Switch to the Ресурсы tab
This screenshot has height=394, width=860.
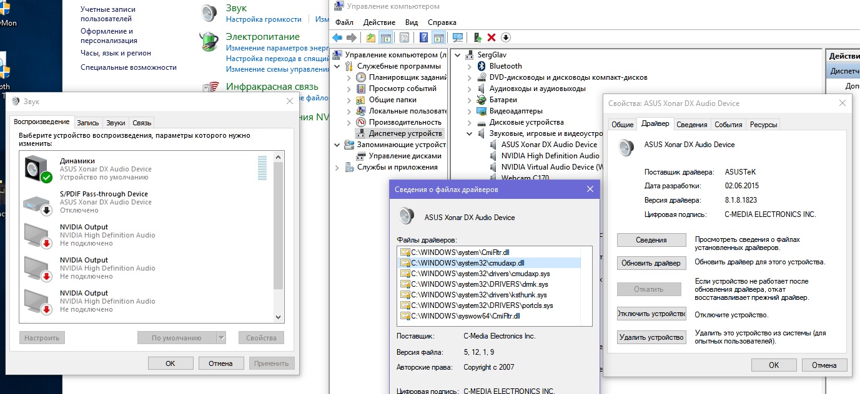pos(763,125)
